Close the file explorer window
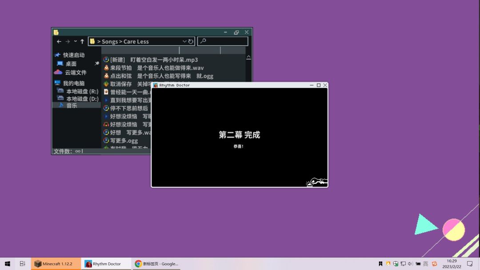 246,32
